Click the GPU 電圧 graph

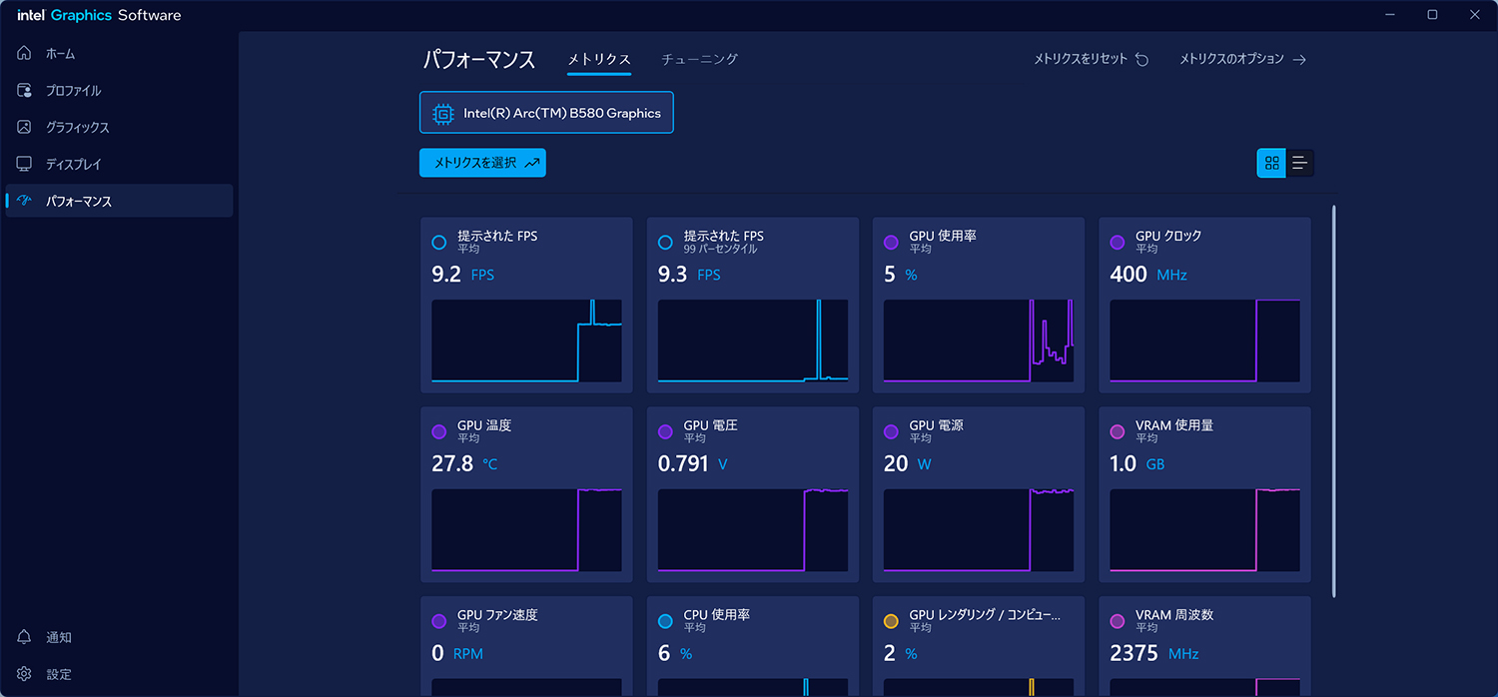[x=753, y=530]
